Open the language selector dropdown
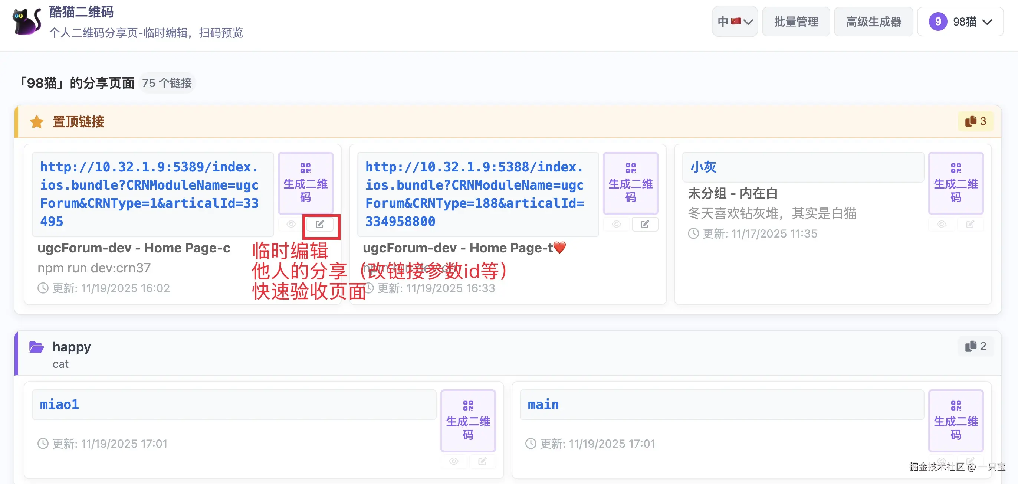The height and width of the screenshot is (484, 1018). (x=735, y=22)
